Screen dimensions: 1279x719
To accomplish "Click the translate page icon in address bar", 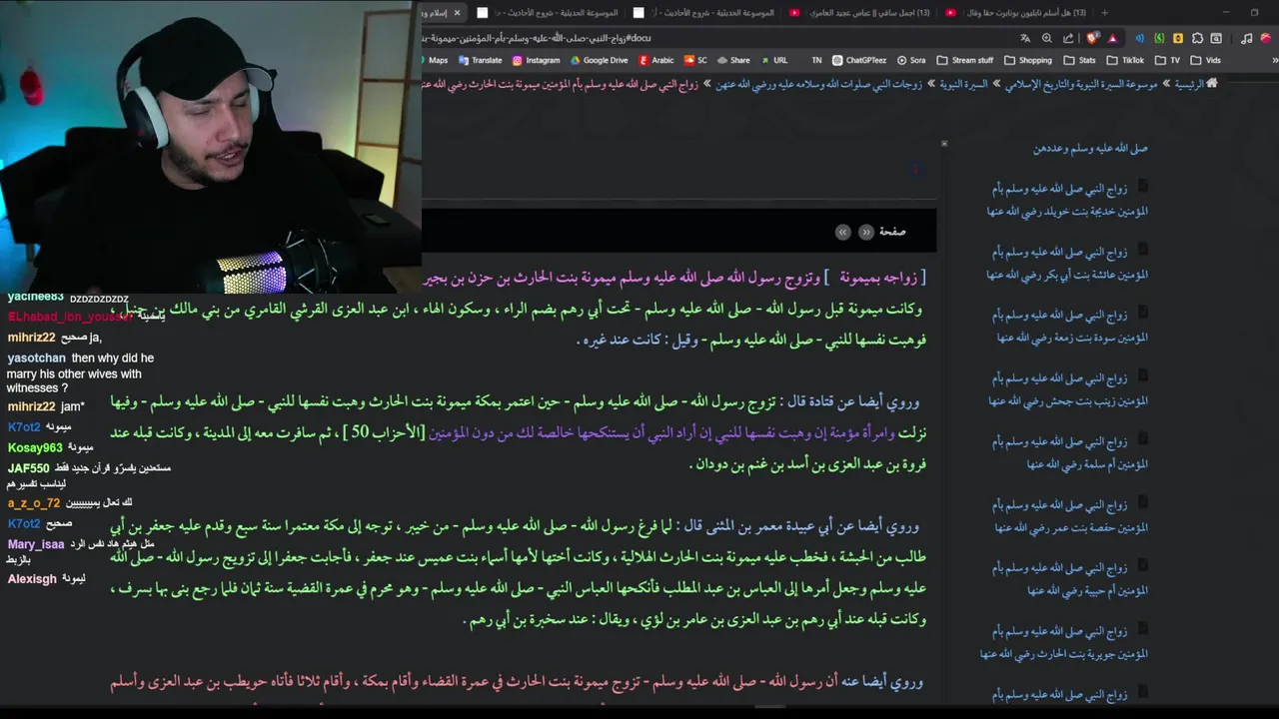I will 1025,38.
